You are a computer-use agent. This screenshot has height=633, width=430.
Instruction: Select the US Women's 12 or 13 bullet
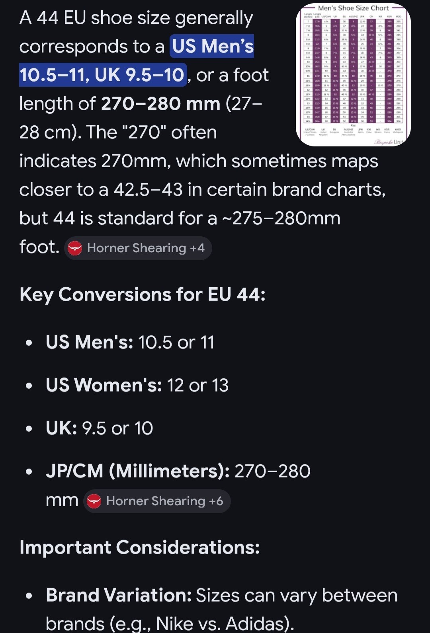137,385
